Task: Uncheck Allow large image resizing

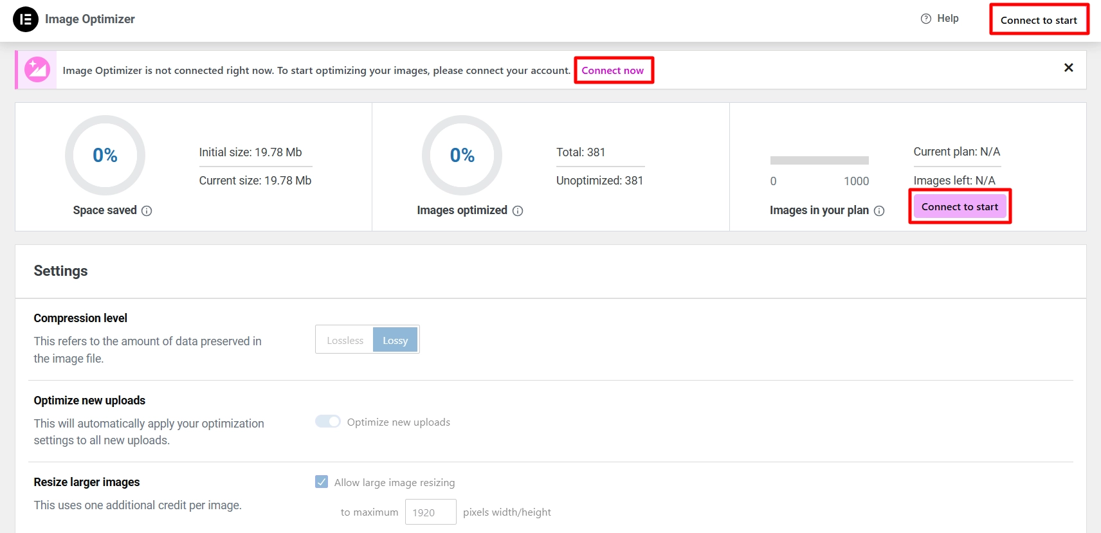Action: [322, 482]
